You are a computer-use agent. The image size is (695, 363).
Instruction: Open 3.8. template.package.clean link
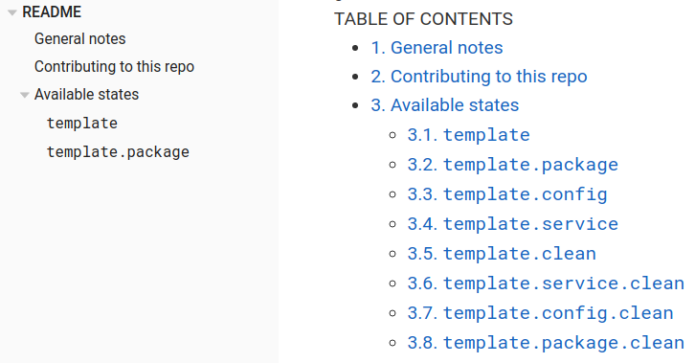coord(546,343)
